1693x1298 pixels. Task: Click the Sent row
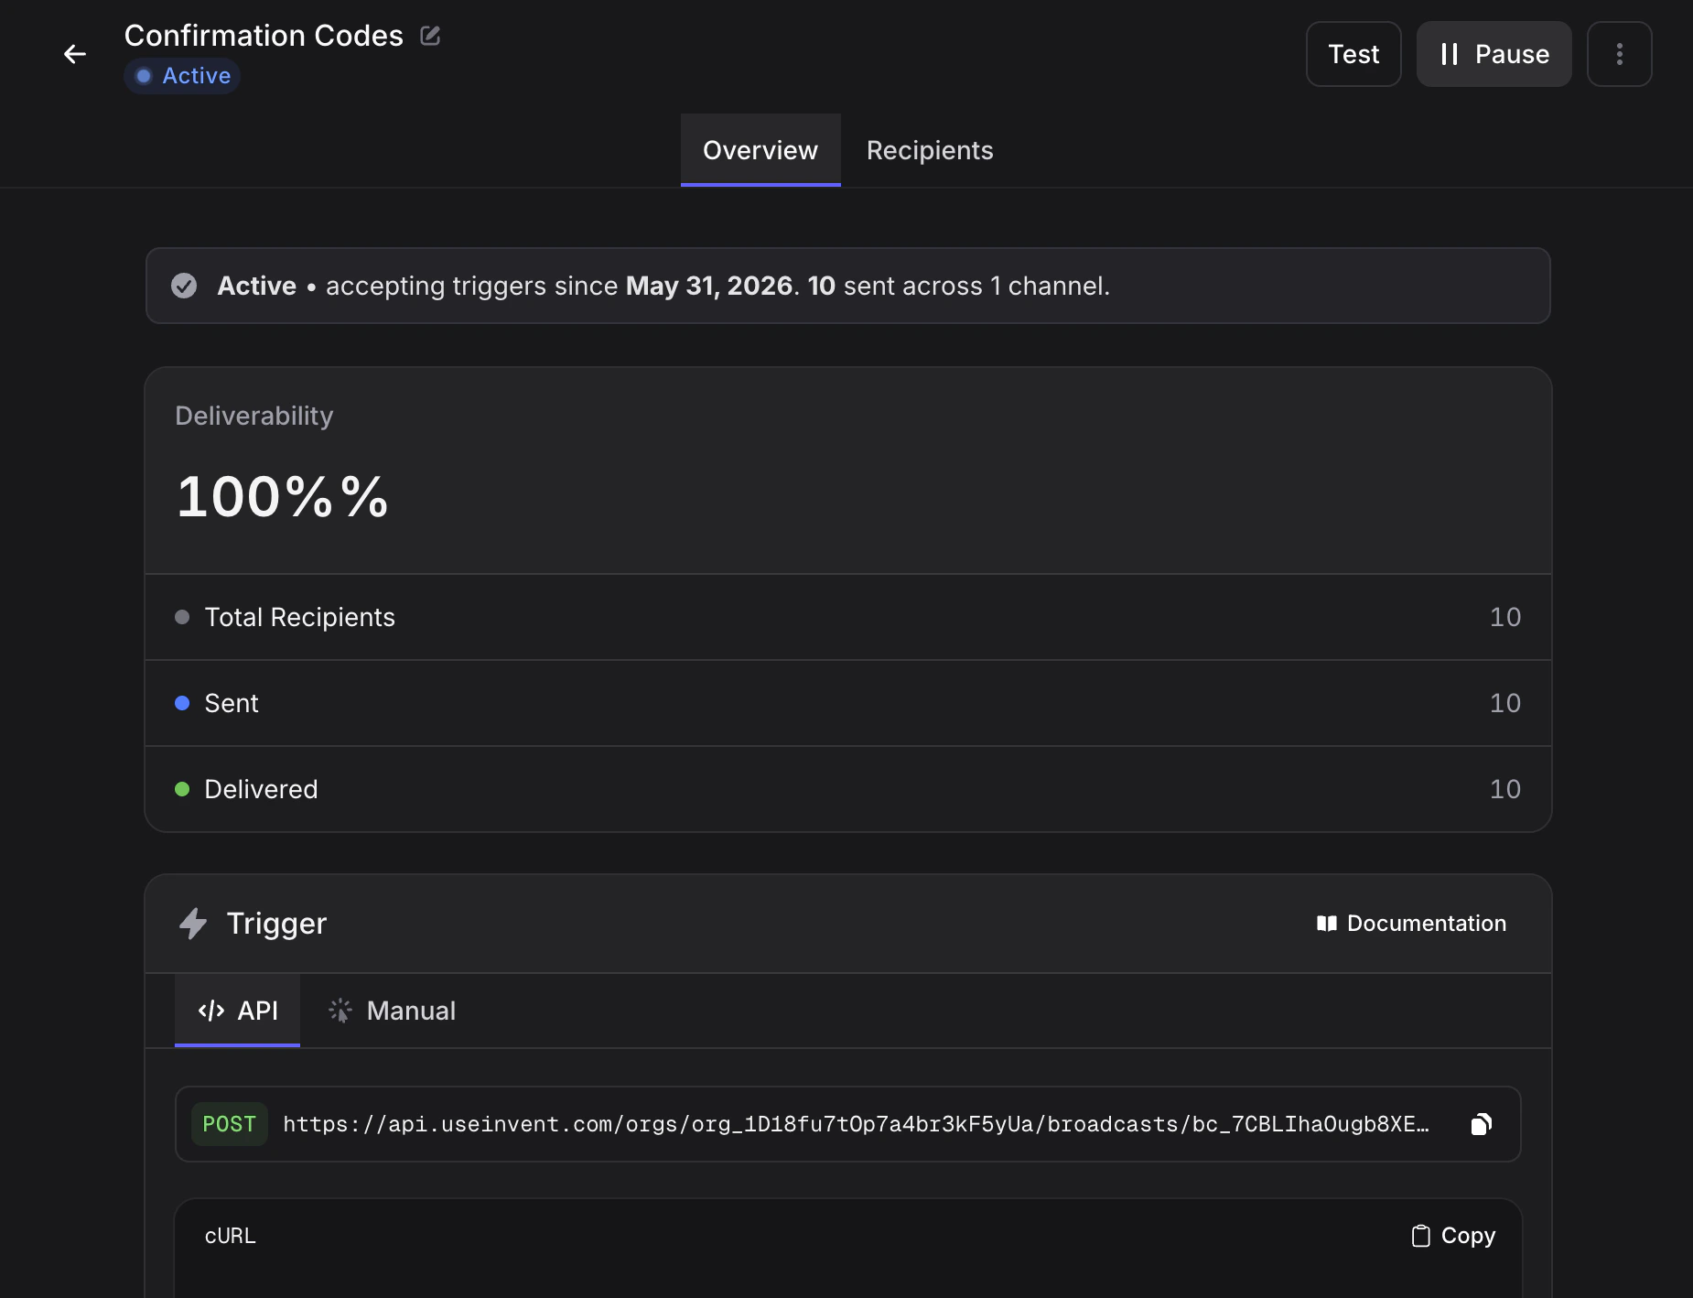tap(848, 703)
